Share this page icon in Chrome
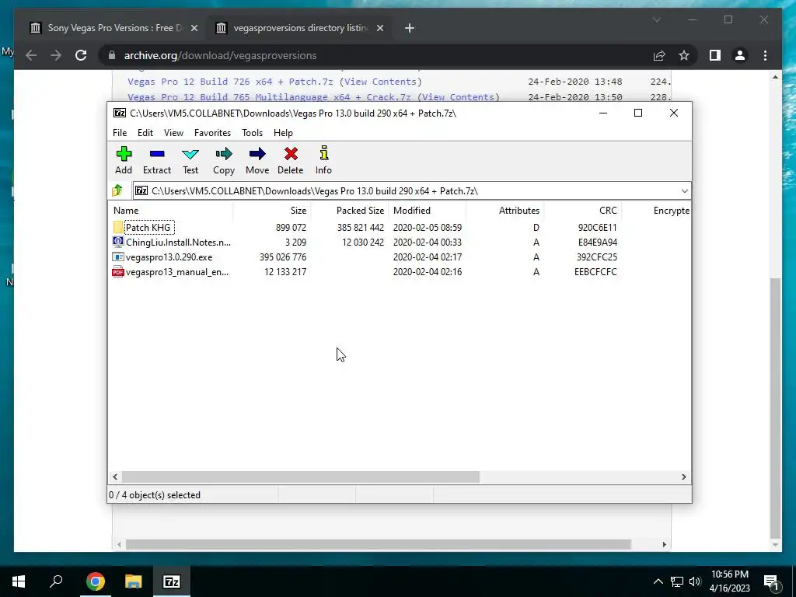This screenshot has height=597, width=796. click(x=659, y=55)
